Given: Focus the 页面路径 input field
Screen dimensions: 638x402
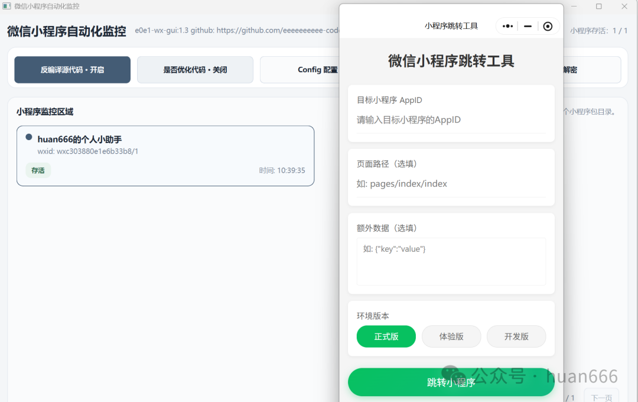Looking at the screenshot, I should click(451, 184).
